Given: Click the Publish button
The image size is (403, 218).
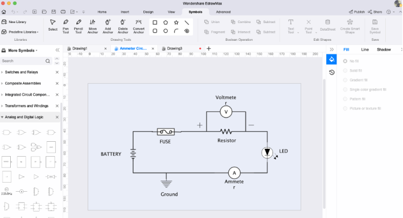Looking at the screenshot, I should tap(357, 11).
